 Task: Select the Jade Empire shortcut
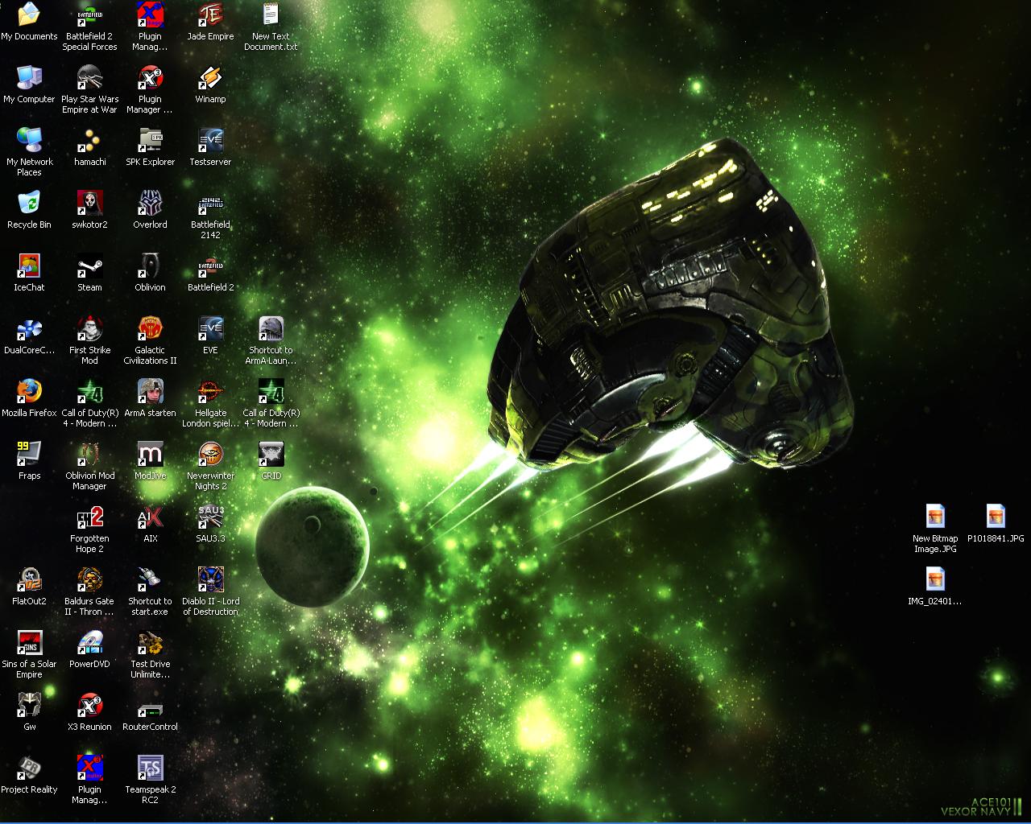click(x=210, y=15)
